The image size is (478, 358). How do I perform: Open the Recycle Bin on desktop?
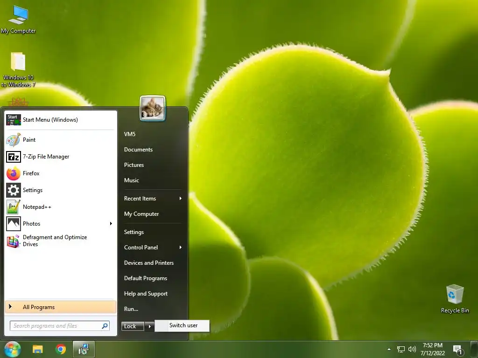coord(455,299)
